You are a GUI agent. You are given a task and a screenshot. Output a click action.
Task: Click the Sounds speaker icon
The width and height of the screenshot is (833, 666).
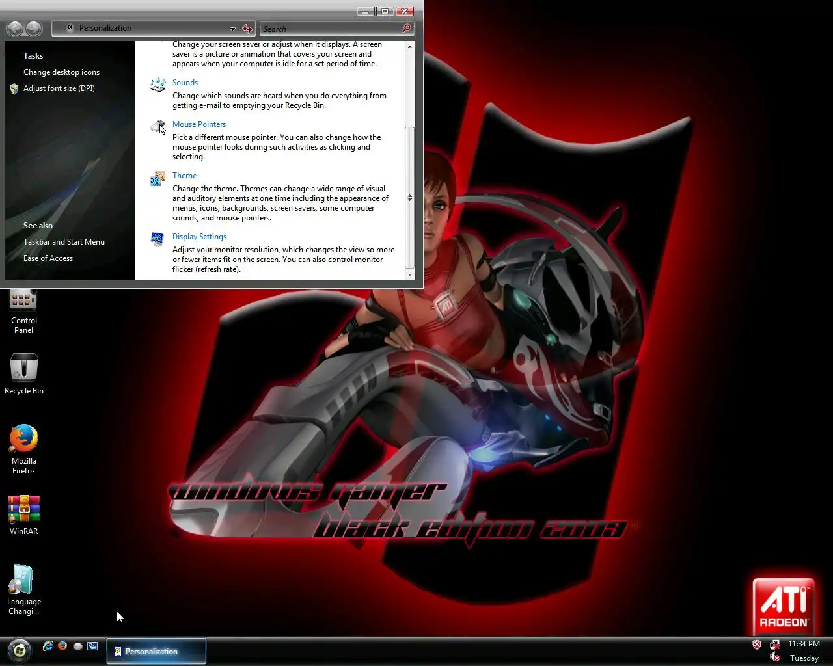coord(157,85)
